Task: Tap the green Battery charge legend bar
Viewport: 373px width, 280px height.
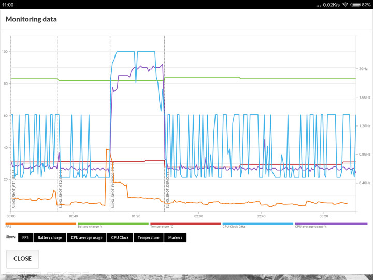Action: (113, 223)
